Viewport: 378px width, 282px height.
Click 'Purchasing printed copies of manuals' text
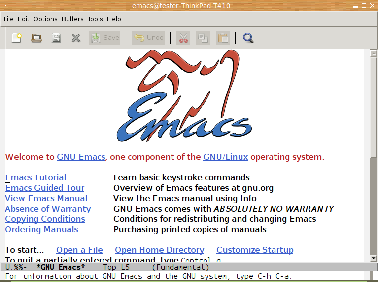click(x=190, y=230)
